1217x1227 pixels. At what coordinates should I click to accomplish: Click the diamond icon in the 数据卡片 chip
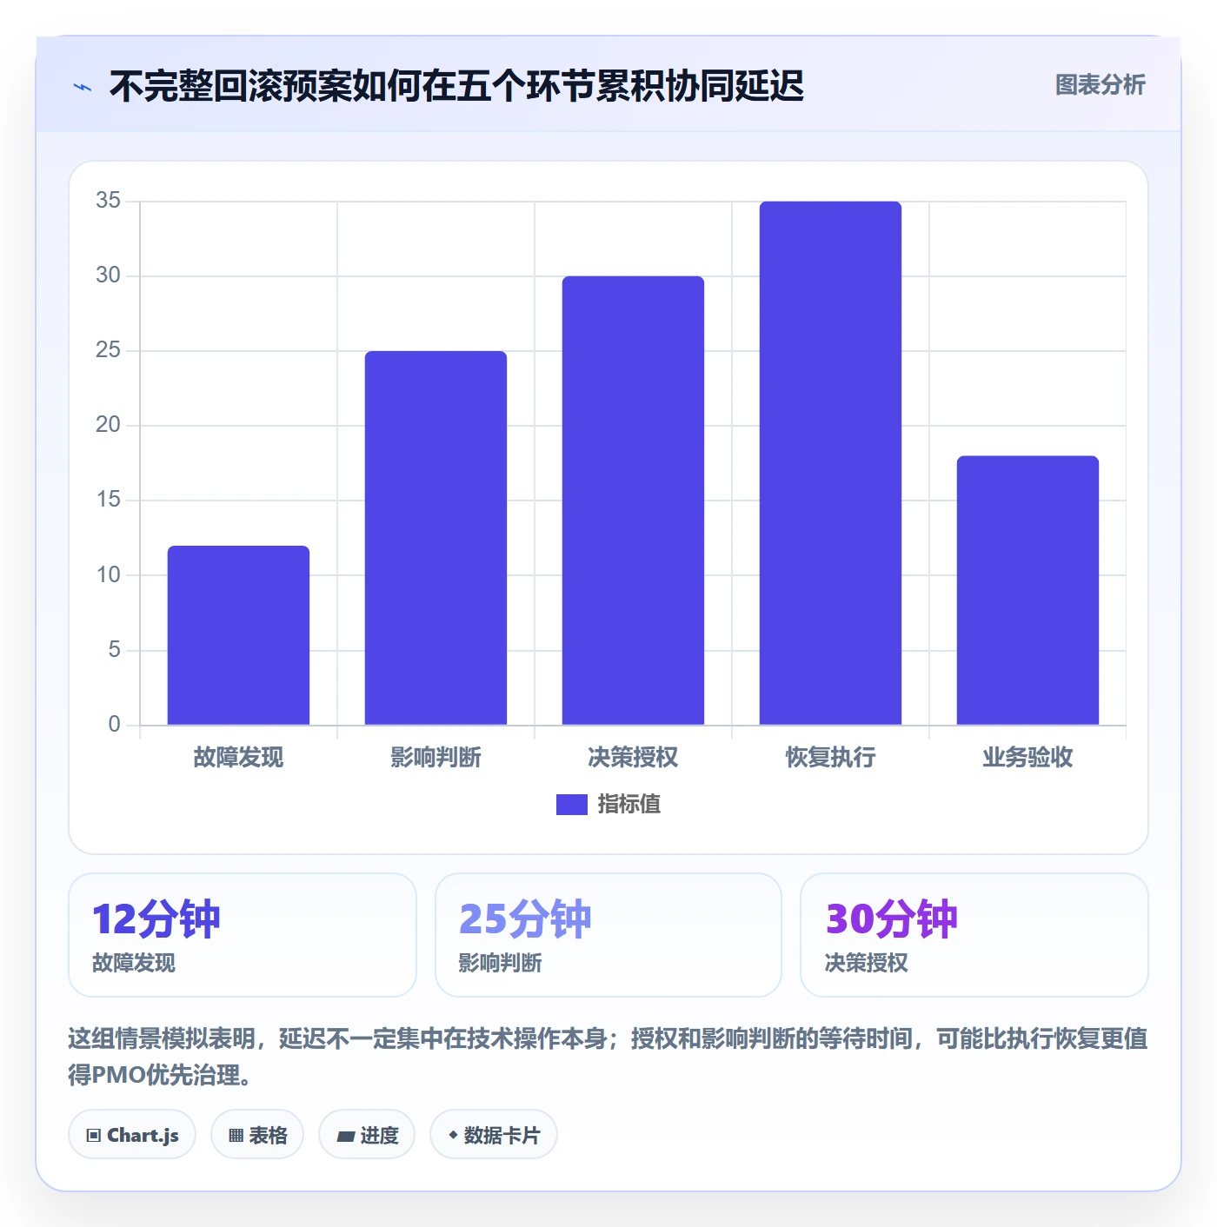coord(453,1135)
